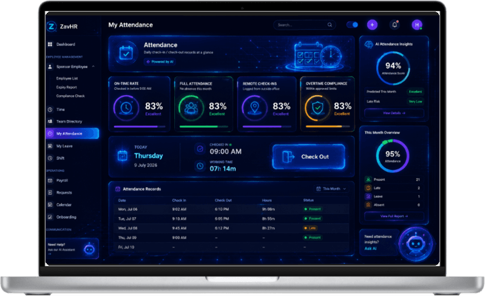Click the Overtime Compliance orange progress bar

tap(328, 127)
